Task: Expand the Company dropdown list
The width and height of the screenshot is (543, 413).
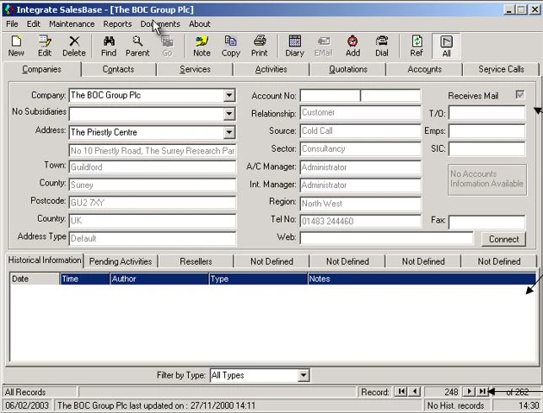Action: tap(228, 95)
